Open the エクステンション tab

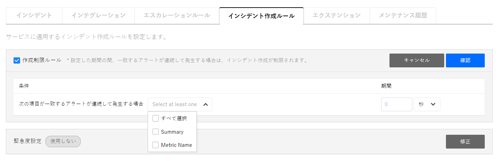click(336, 16)
